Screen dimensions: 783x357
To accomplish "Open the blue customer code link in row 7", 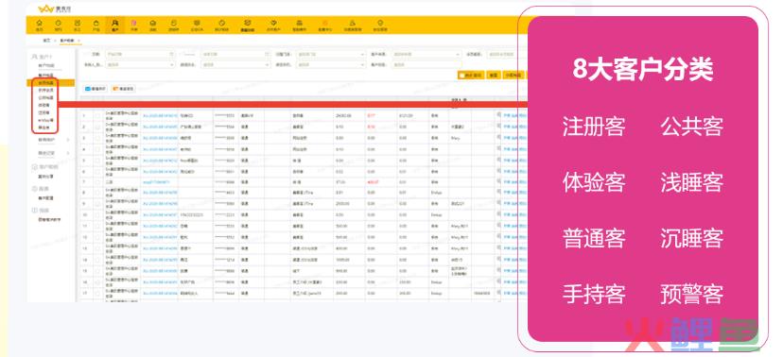I will click(157, 182).
